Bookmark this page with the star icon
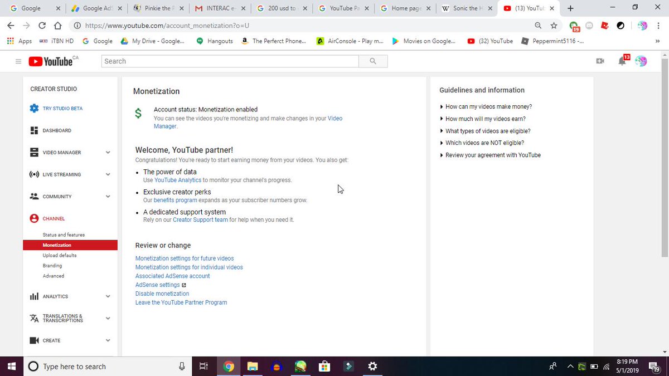669x376 pixels. point(554,26)
